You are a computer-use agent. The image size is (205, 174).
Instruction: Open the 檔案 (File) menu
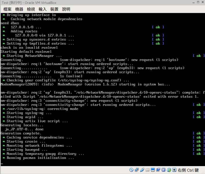pyautogui.click(x=7, y=9)
